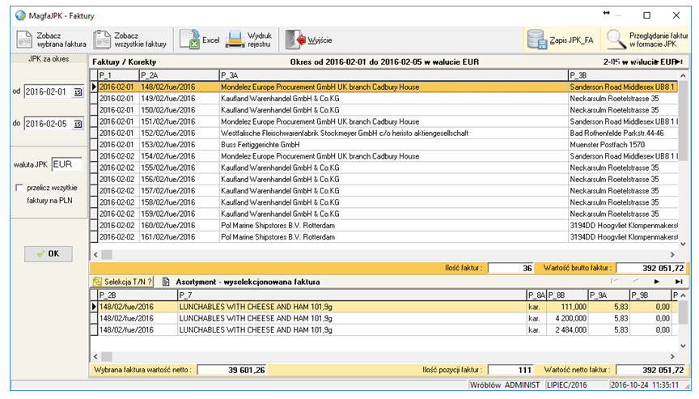Screen dimensions: 699x399
Task: Maximize the MagfaJPK window
Action: [647, 15]
